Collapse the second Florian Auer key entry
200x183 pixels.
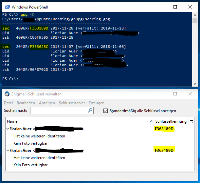8,151
